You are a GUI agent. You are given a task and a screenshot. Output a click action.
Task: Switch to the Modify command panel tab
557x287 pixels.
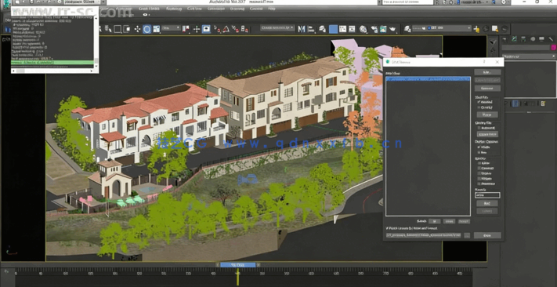514,39
